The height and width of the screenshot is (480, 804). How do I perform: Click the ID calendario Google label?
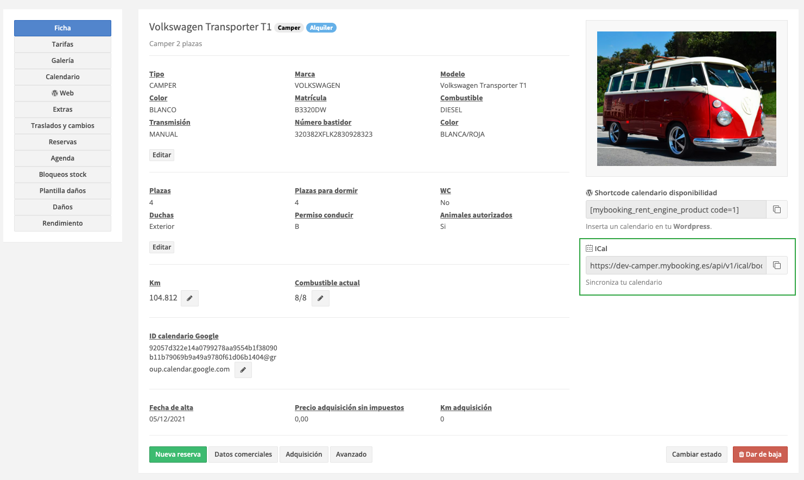184,336
